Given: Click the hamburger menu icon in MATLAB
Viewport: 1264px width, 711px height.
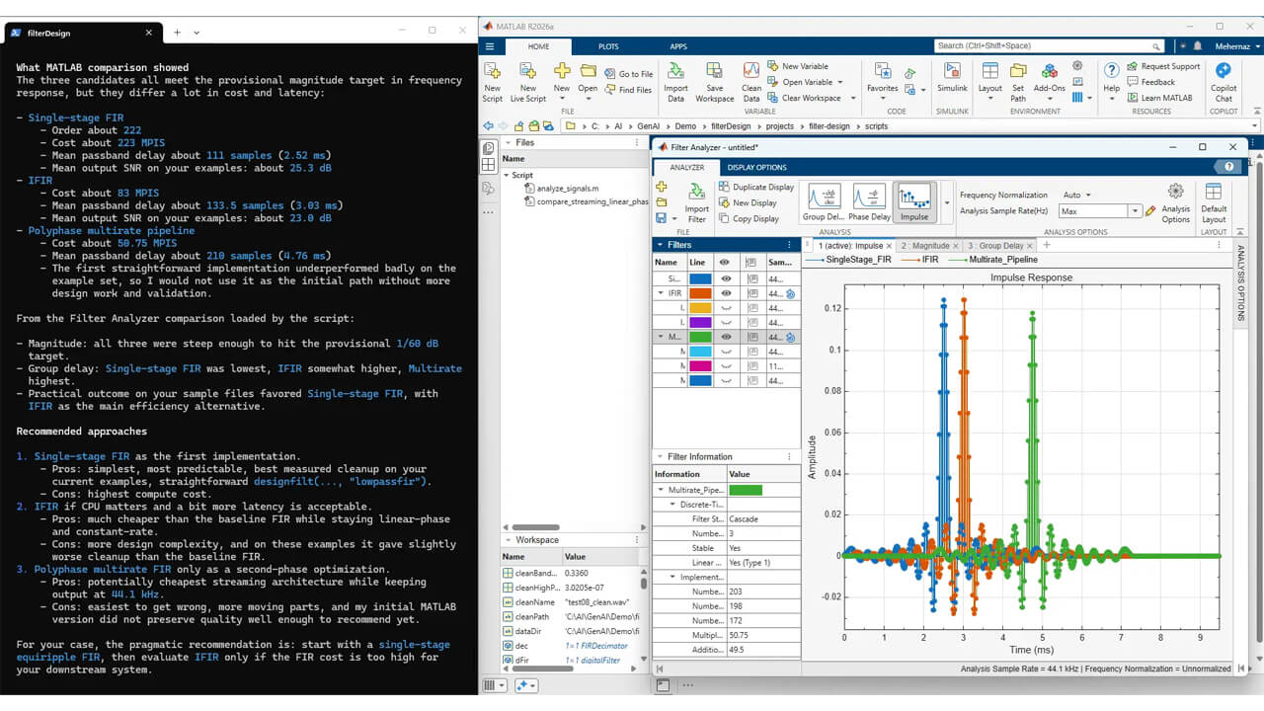Looking at the screenshot, I should 490,46.
